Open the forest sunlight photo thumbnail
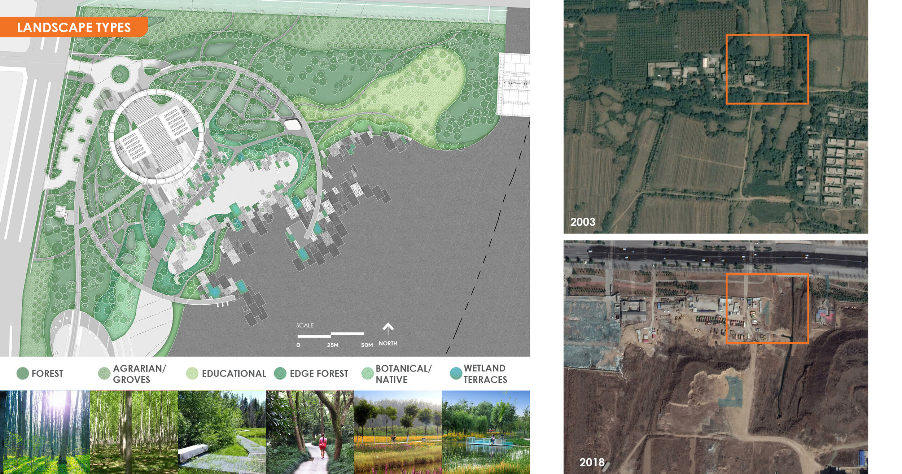 point(45,432)
